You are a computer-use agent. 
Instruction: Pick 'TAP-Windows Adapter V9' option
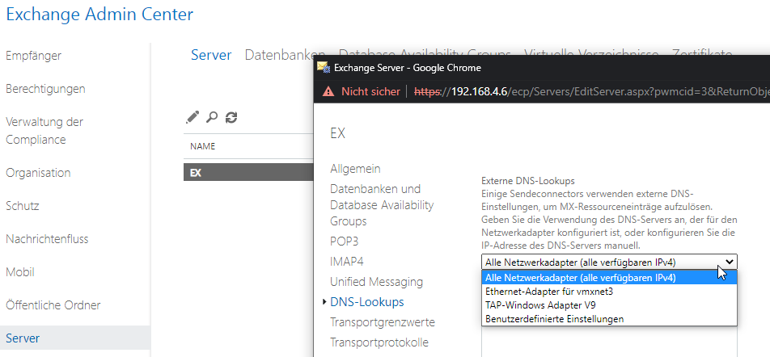609,305
